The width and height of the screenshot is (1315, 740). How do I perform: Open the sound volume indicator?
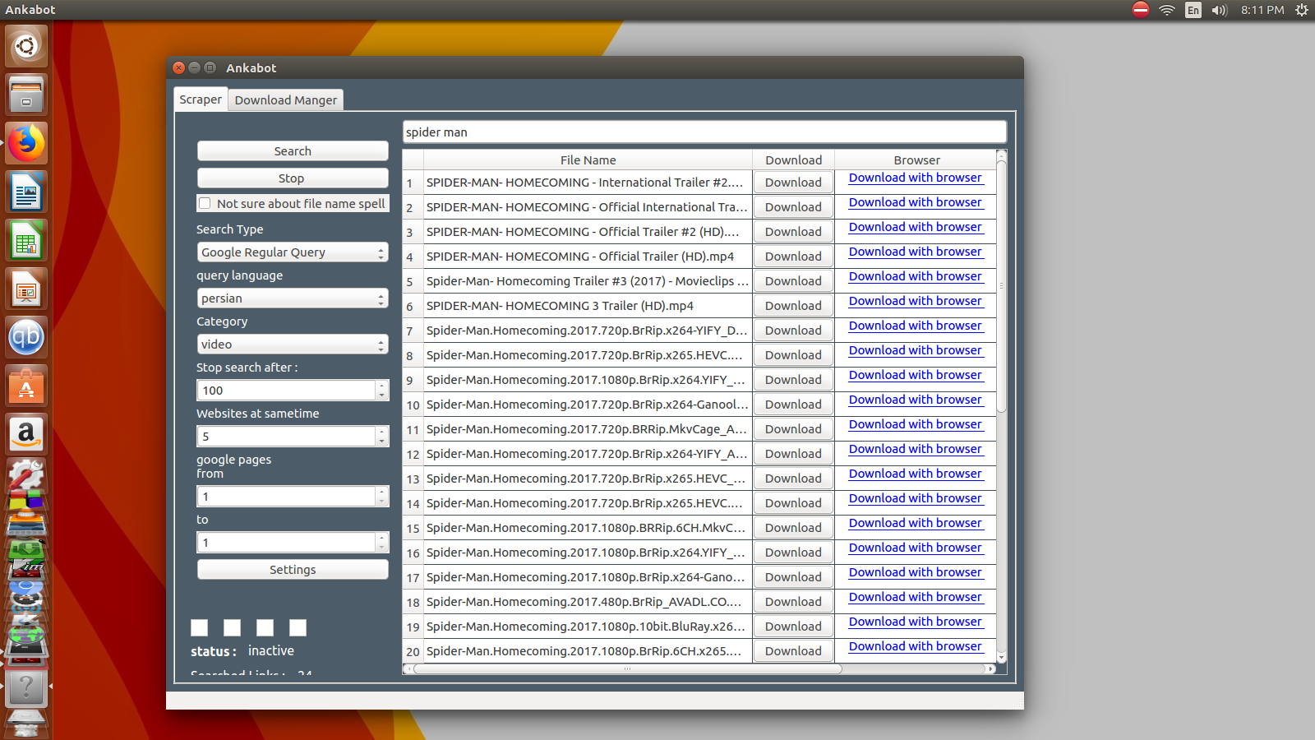coord(1220,10)
